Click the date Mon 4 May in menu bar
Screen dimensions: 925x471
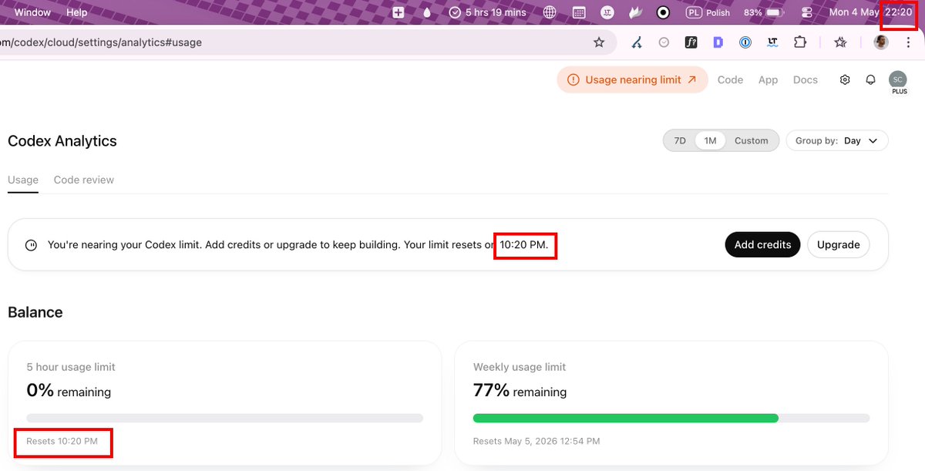coord(853,12)
